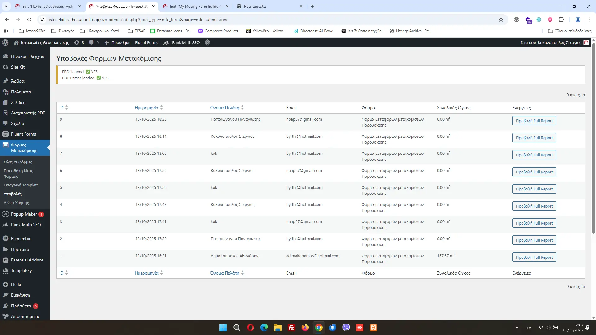Viewport: 596px width, 335px height.
Task: Sort by the Όνομα Πελάτη column header
Action: (227, 108)
